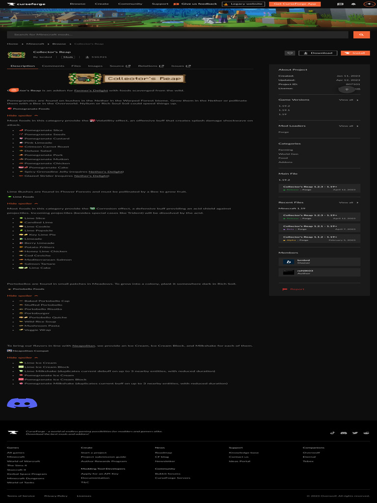Switch to the Description tab

[x=23, y=66]
